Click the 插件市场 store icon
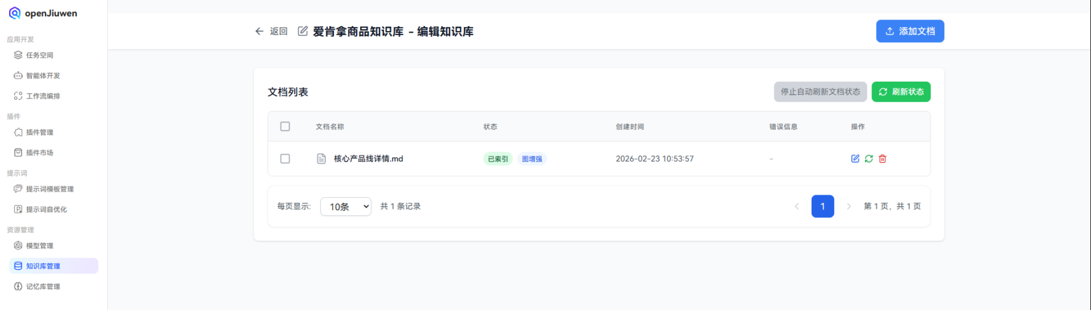Screen dimensions: 1091x310 click(x=18, y=152)
